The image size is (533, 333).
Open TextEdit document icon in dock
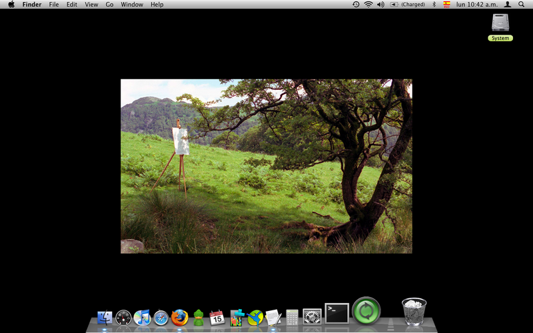(273, 318)
